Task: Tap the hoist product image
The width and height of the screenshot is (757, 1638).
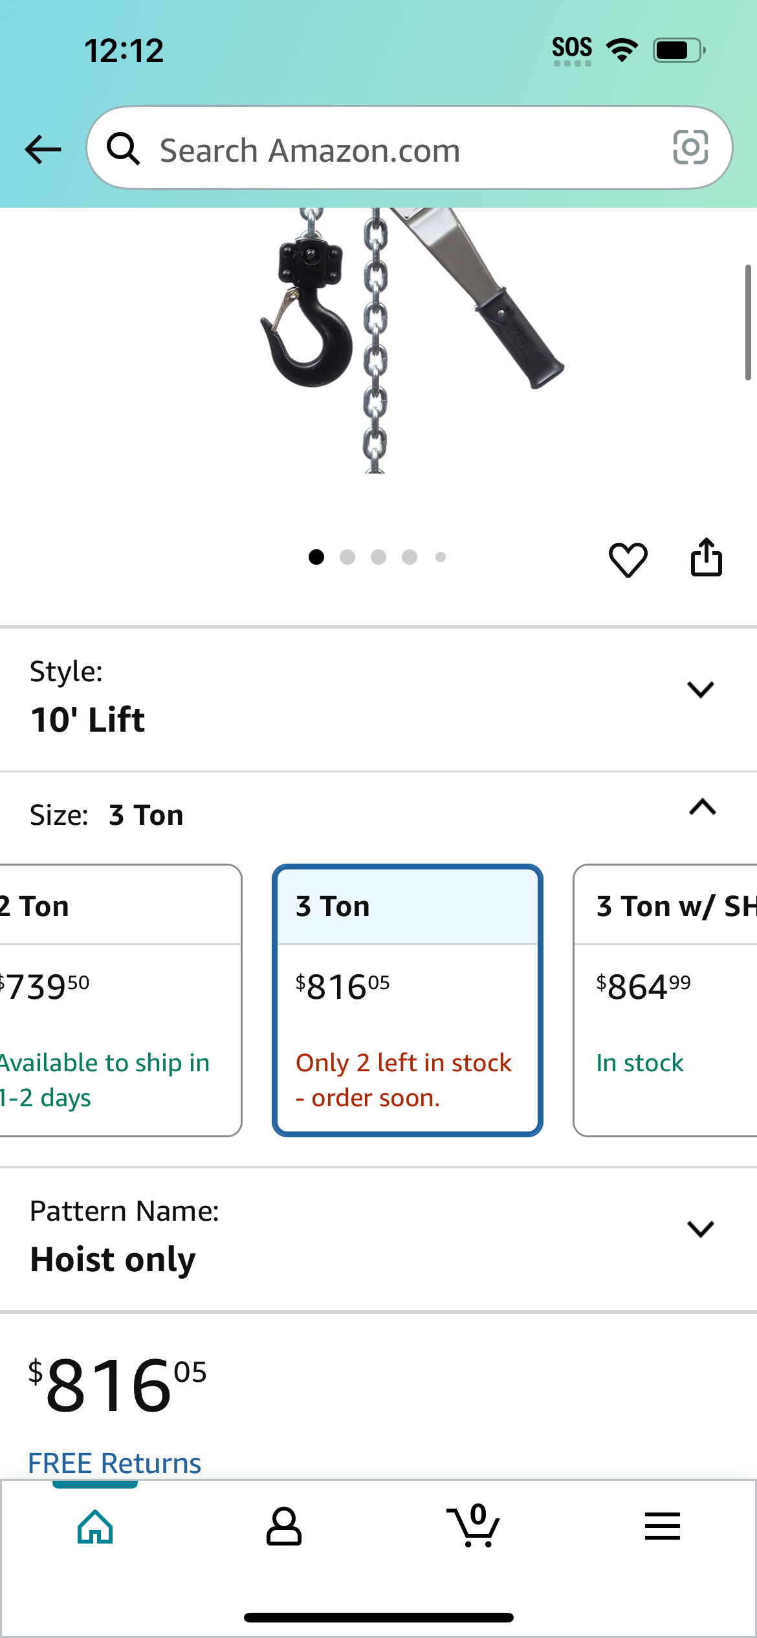Action: coord(411,340)
